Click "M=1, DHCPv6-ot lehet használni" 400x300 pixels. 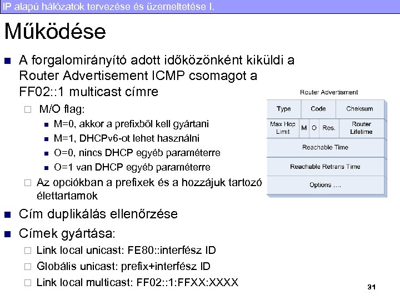(x=127, y=138)
